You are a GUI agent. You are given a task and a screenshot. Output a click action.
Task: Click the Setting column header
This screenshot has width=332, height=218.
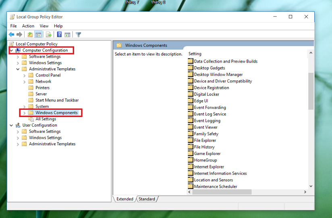point(195,54)
